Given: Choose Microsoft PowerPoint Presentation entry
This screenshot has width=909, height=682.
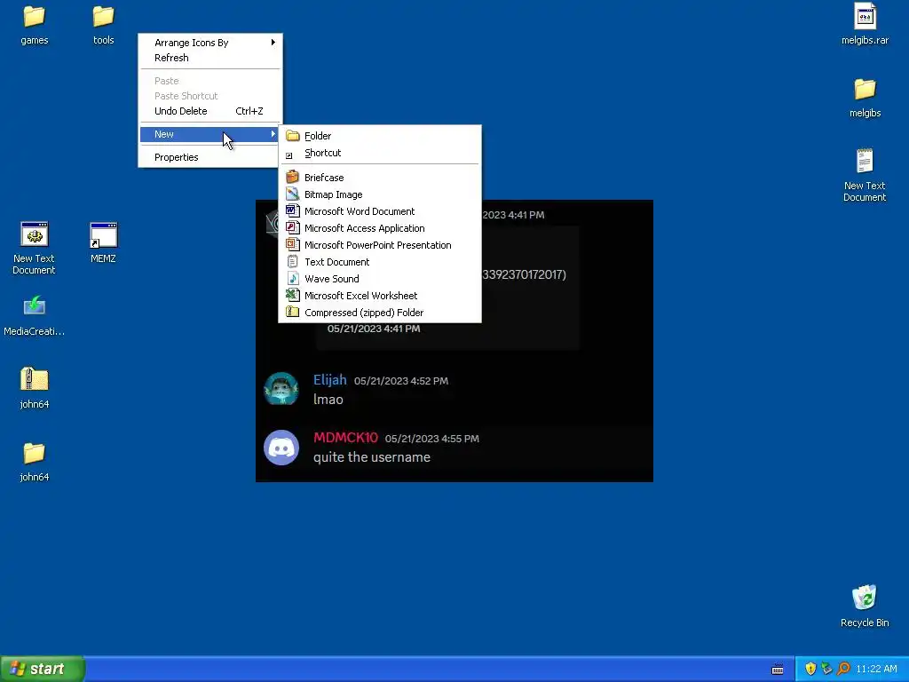Looking at the screenshot, I should (380, 245).
